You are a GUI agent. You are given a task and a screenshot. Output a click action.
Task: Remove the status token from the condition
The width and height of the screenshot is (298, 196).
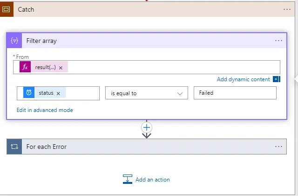point(58,93)
